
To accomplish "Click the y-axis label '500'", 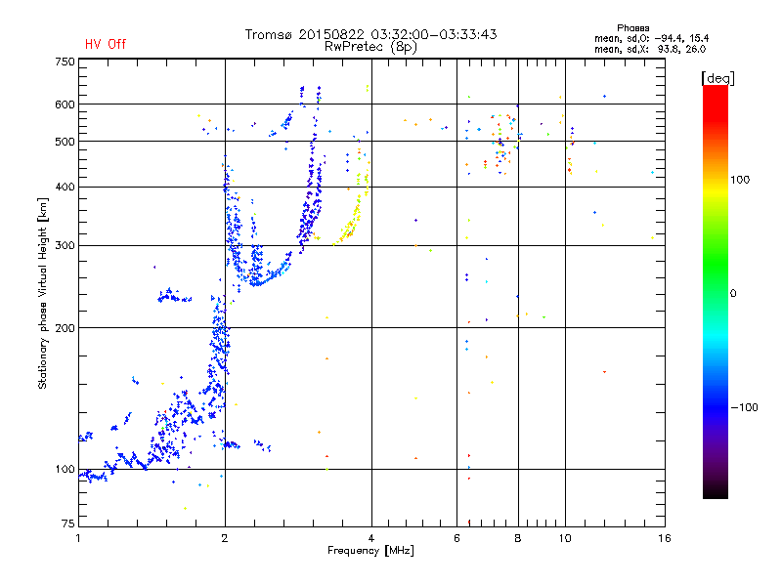I will click(65, 142).
